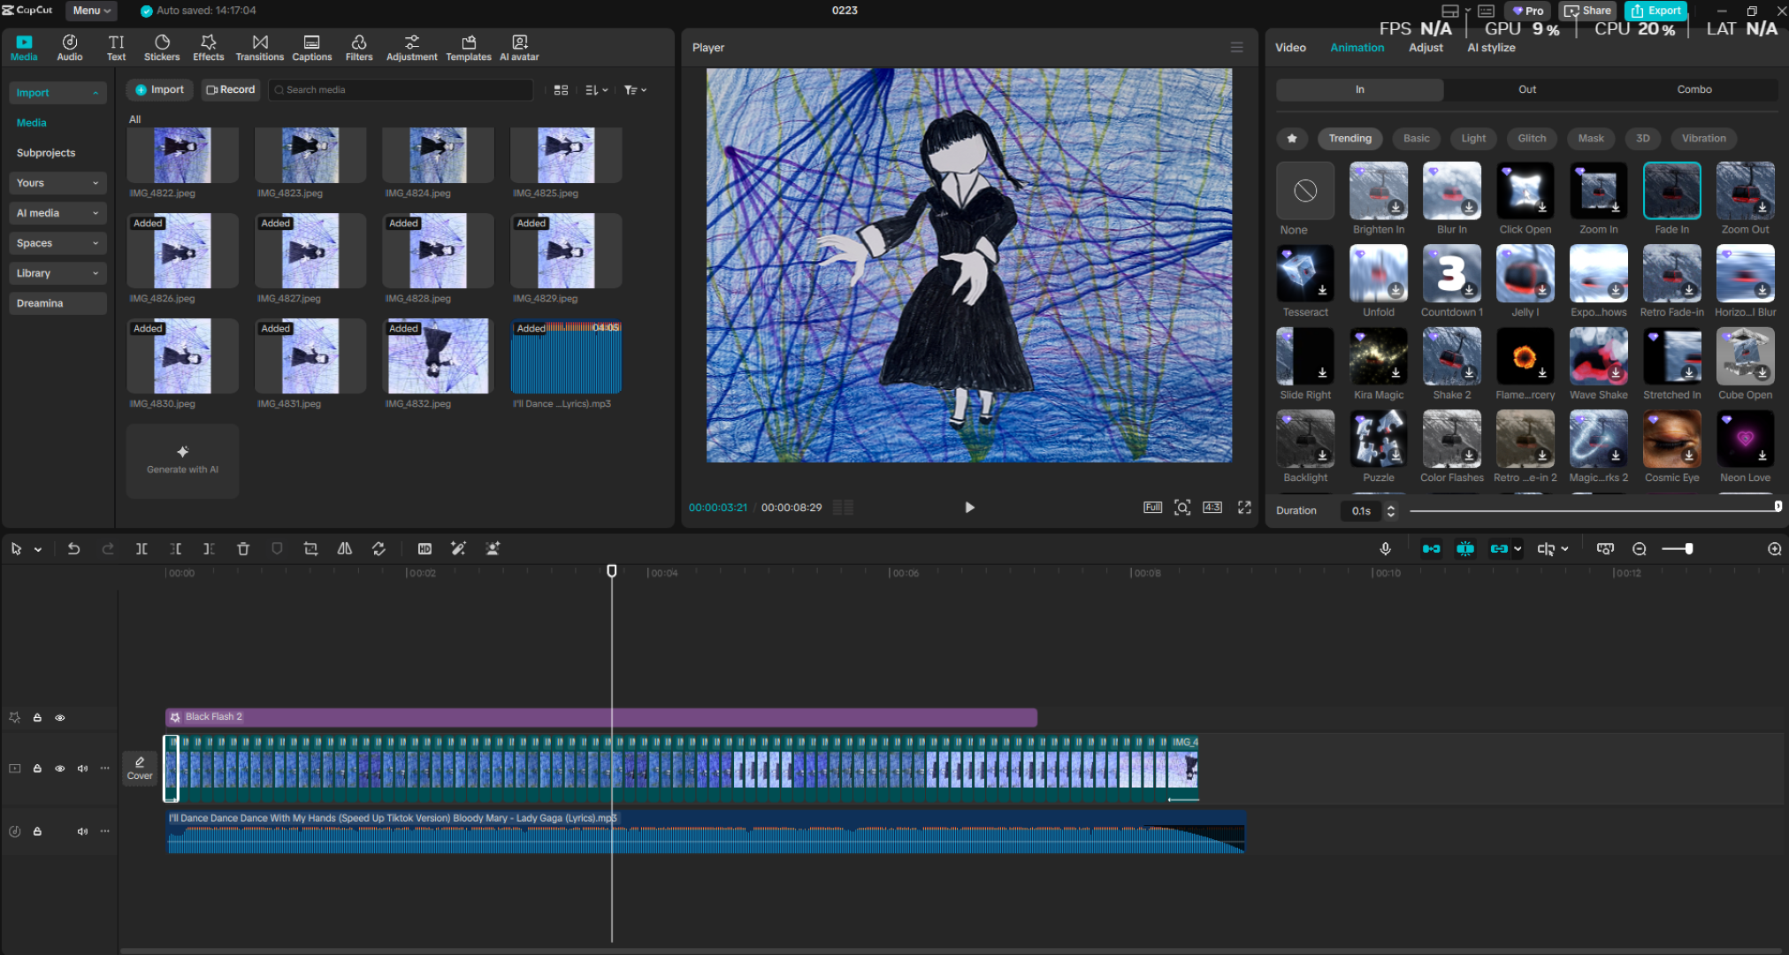
Task: Select the IMG_4825.jpeg thumbnail
Action: 566,156
